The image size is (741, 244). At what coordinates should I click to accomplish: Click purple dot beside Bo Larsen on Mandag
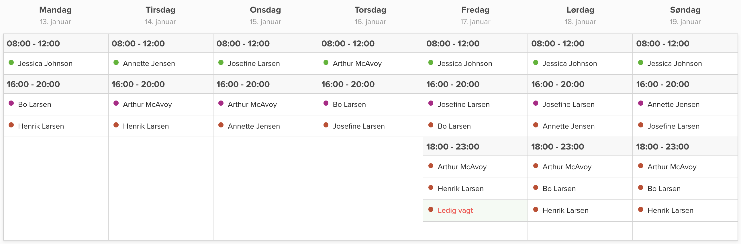[11, 103]
